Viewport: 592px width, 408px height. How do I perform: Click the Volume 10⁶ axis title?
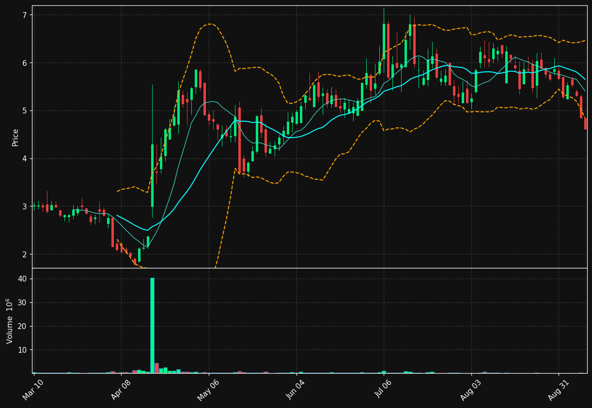(9, 321)
